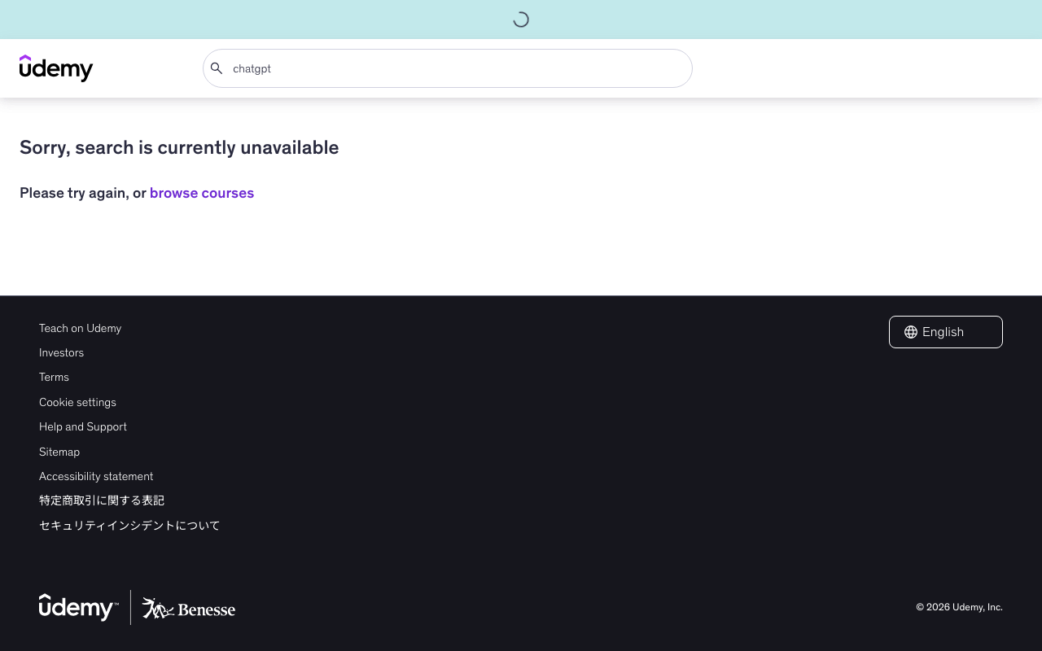Viewport: 1042px width, 651px height.
Task: Open Cookie settings
Action: pos(77,402)
